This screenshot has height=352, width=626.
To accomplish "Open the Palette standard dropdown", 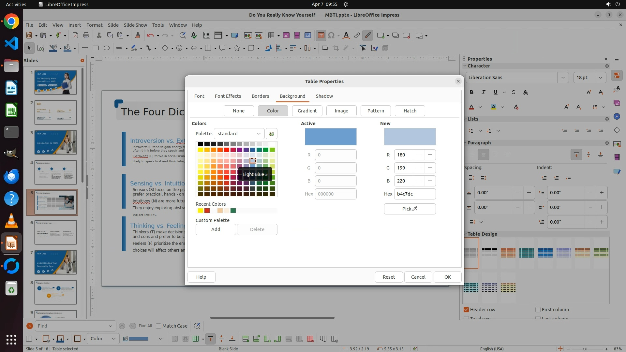I will (x=239, y=134).
